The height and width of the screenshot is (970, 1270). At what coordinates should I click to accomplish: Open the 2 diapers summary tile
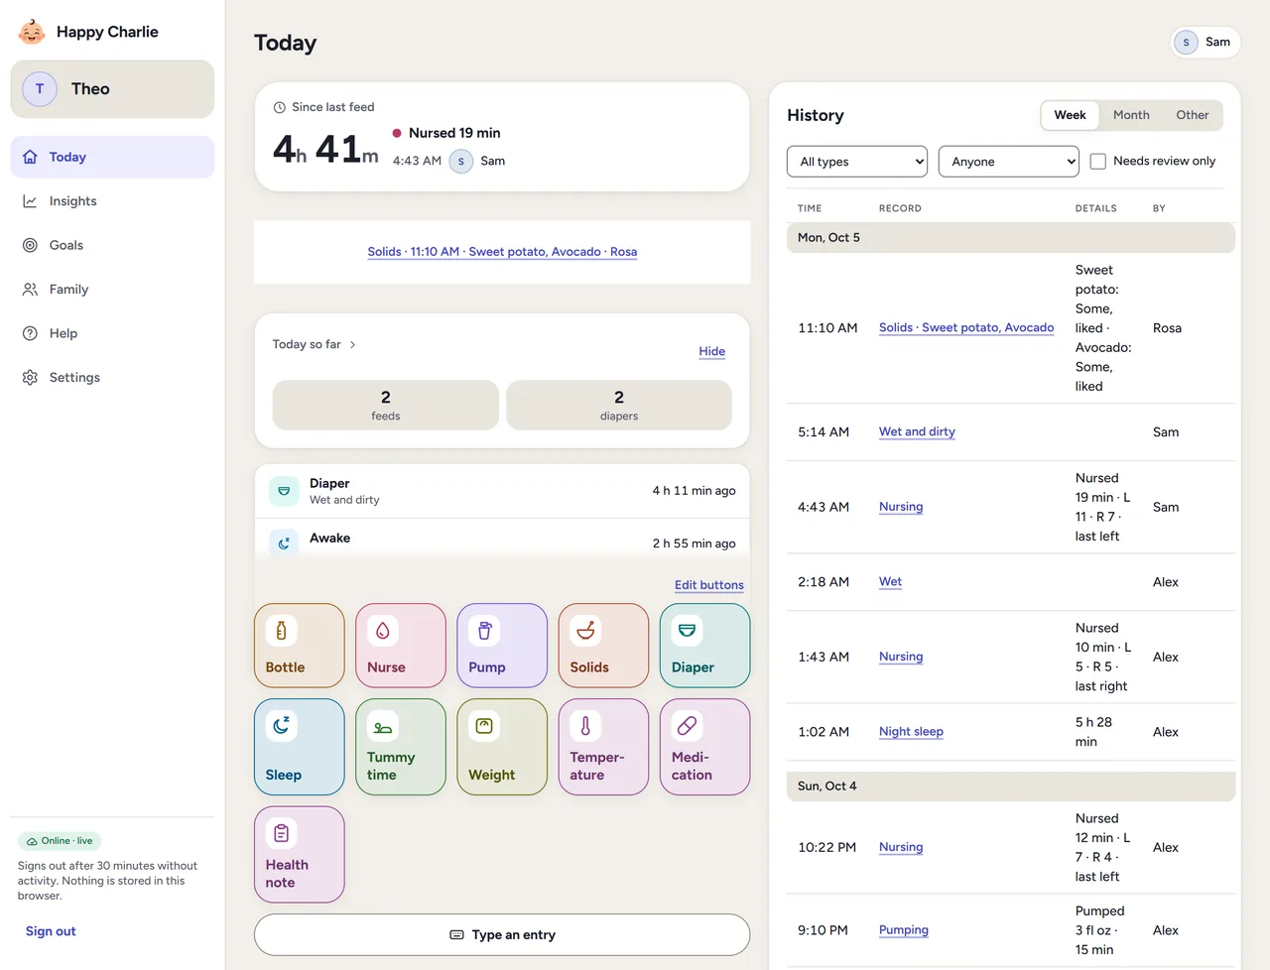pyautogui.click(x=619, y=405)
